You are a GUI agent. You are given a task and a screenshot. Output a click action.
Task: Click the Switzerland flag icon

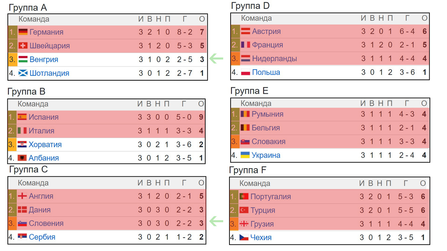pyautogui.click(x=23, y=46)
